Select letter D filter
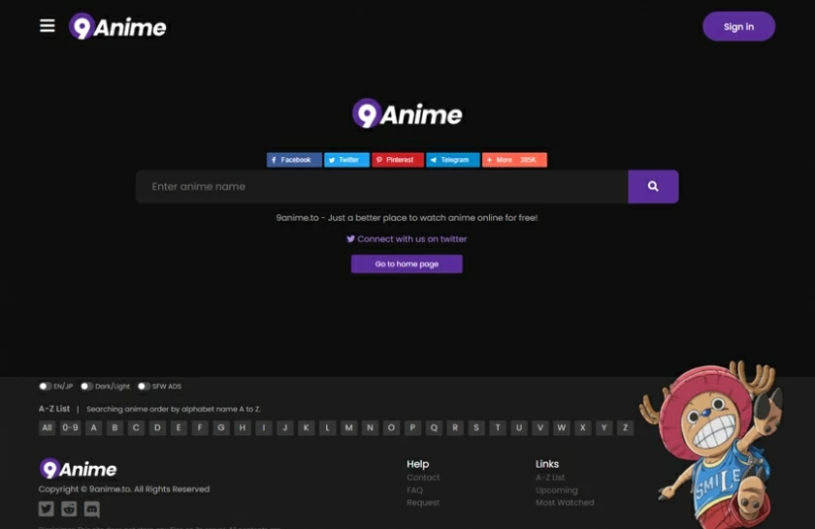Viewport: 815px width, 529px height. tap(157, 428)
